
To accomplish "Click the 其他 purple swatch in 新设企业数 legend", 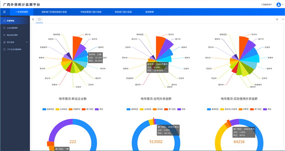I will click(x=97, y=109).
